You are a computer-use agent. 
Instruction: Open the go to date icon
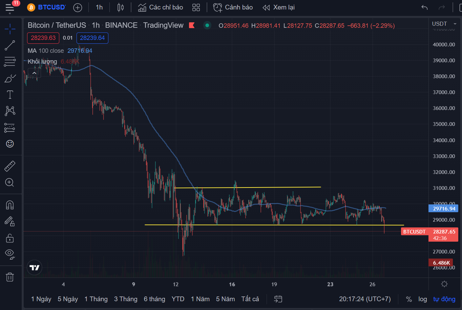tap(278, 299)
